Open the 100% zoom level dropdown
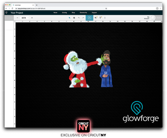167x138 pixels. point(25,18)
